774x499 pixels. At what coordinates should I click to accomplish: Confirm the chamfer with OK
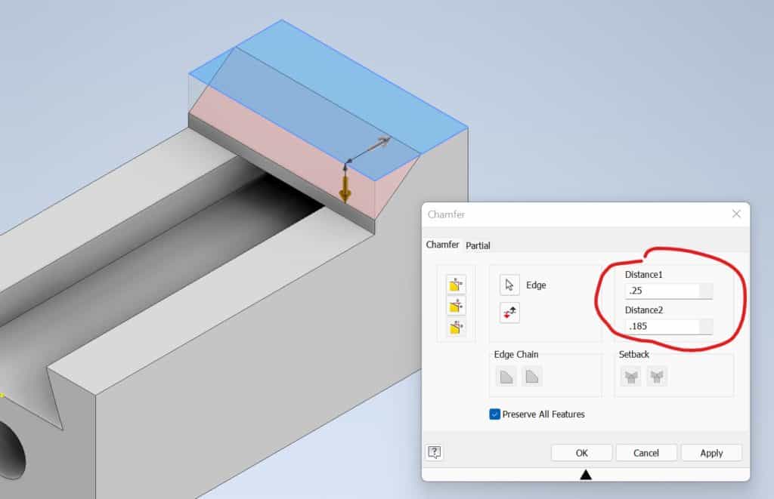click(x=581, y=453)
